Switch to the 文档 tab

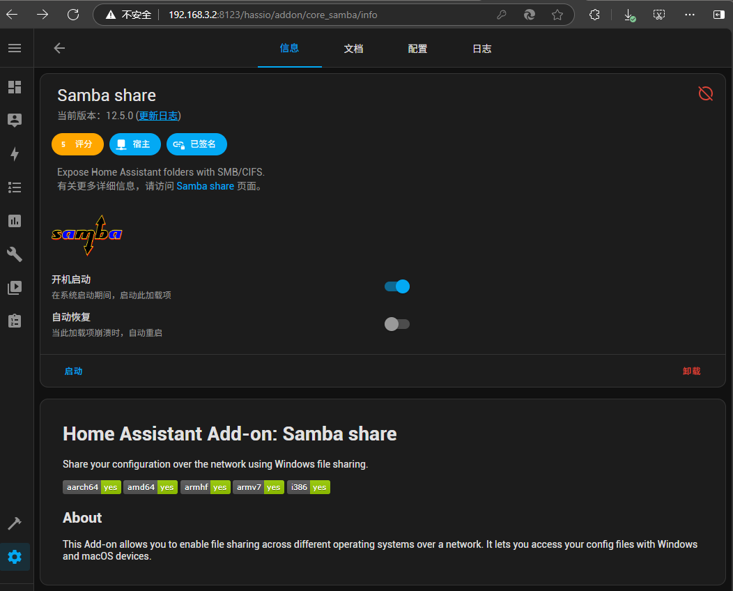click(353, 49)
